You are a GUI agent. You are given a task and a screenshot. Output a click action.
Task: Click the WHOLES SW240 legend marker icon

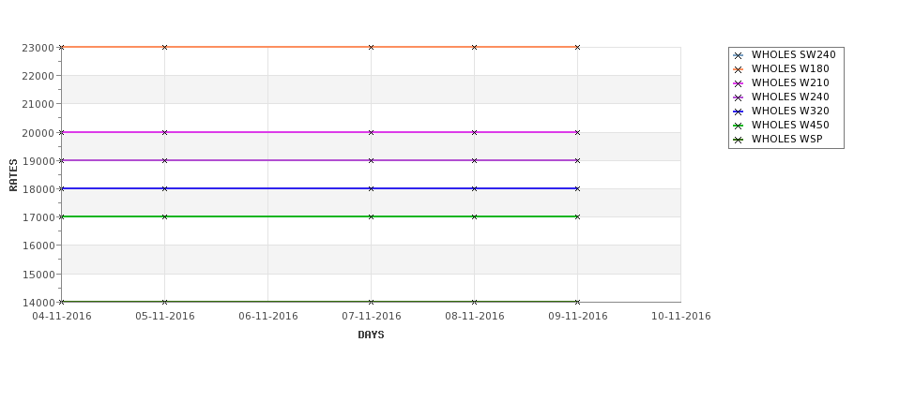pyautogui.click(x=739, y=56)
